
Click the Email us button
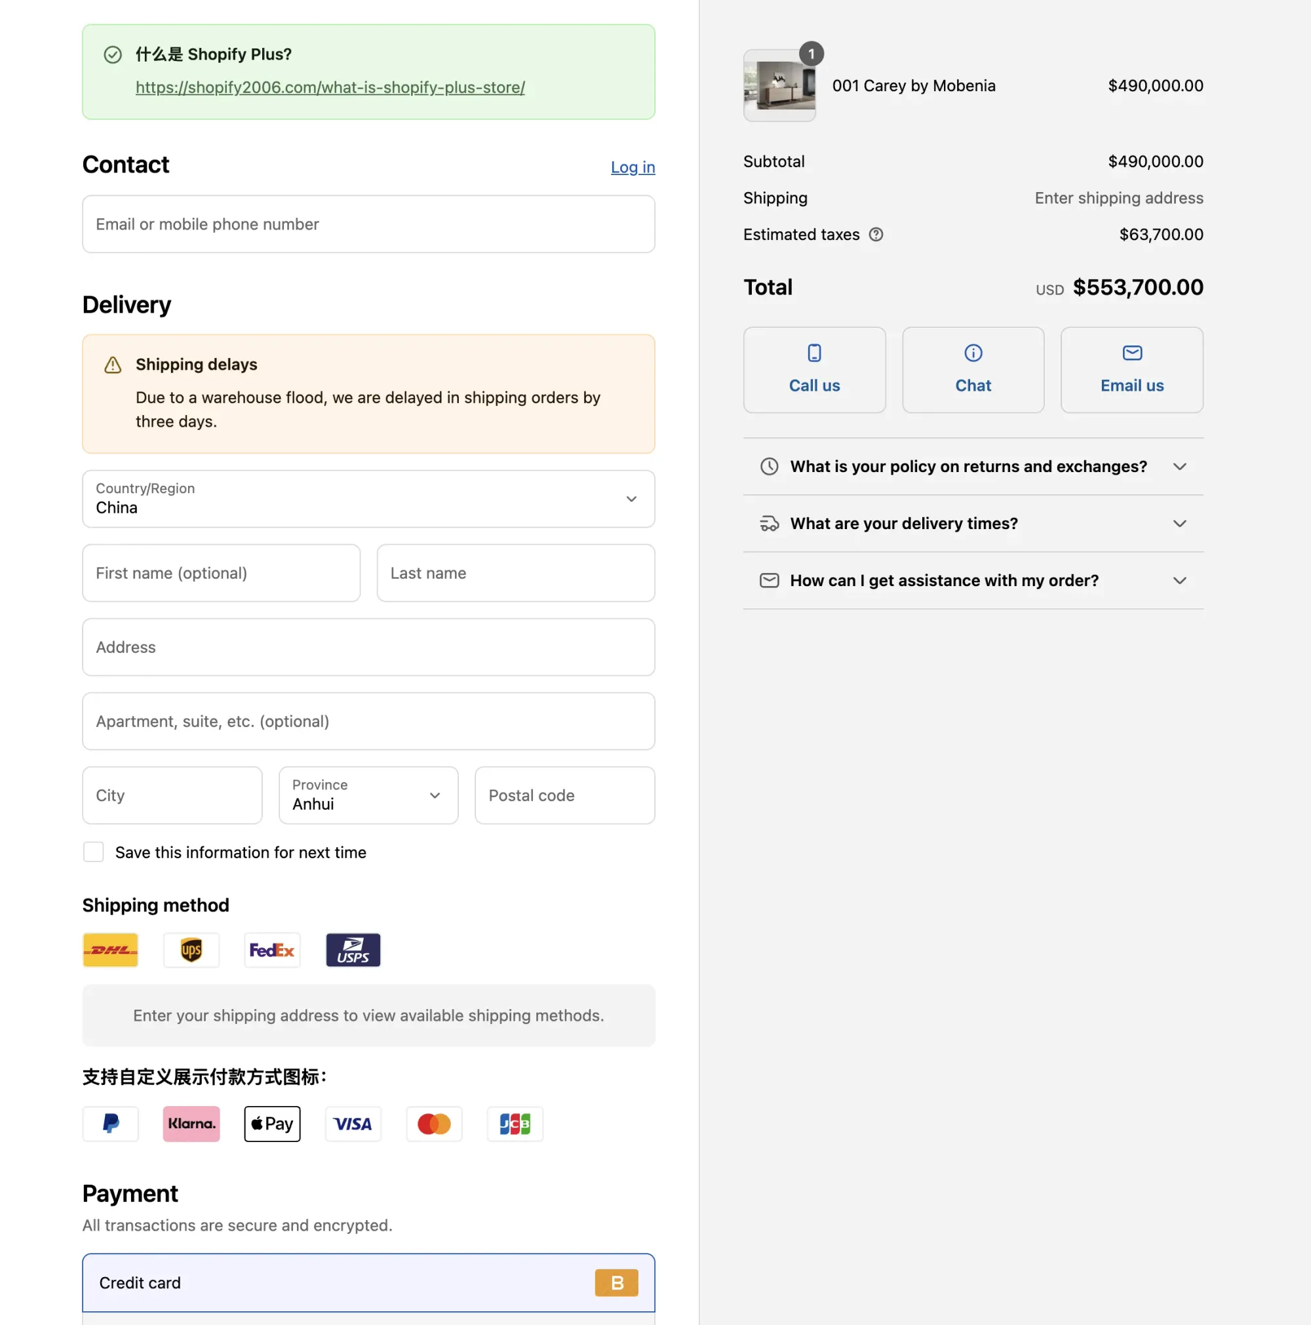[x=1131, y=370]
